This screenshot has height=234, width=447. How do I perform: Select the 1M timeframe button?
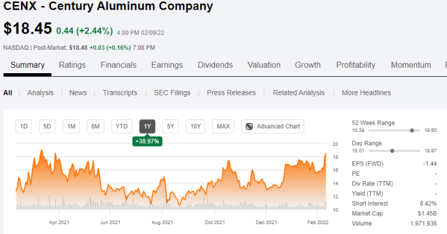click(71, 127)
